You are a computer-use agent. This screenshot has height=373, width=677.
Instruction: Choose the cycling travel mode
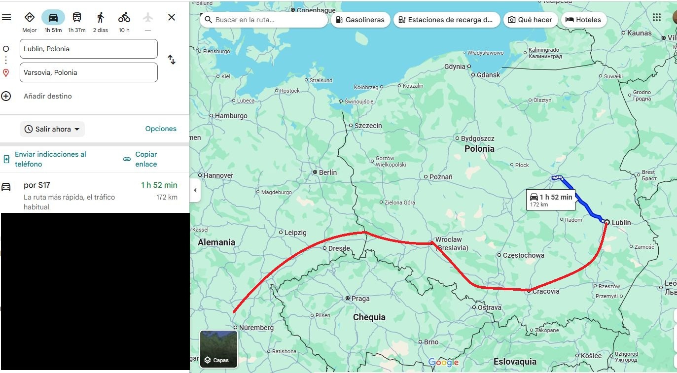pyautogui.click(x=124, y=17)
